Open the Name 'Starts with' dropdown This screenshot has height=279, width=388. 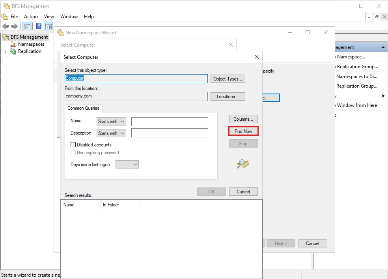click(111, 121)
